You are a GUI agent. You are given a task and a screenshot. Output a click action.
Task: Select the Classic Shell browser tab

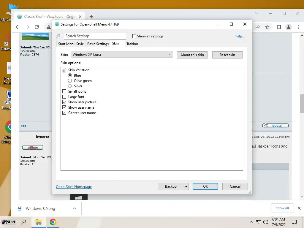[x=50, y=17]
